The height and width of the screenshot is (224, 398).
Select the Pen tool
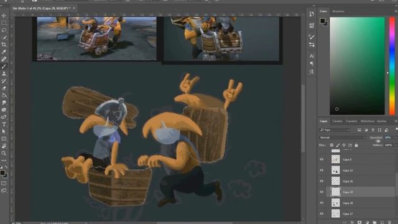(x=4, y=117)
